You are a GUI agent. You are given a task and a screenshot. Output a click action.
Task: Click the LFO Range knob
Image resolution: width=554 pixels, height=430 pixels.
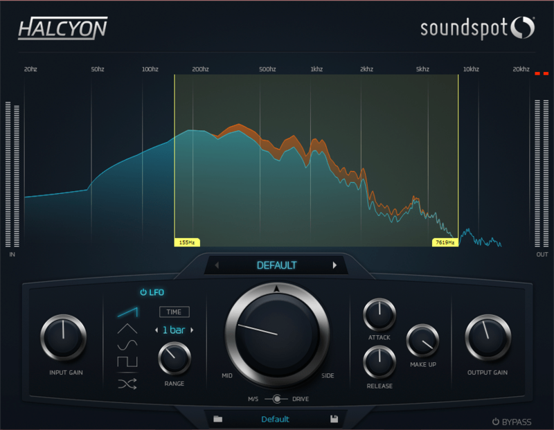coord(175,358)
